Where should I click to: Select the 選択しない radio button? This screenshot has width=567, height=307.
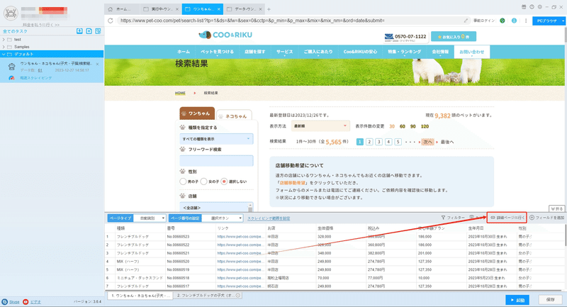pos(224,182)
